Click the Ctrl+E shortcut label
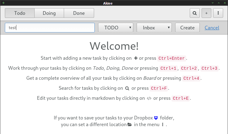The image size is (228, 134). 181,98
